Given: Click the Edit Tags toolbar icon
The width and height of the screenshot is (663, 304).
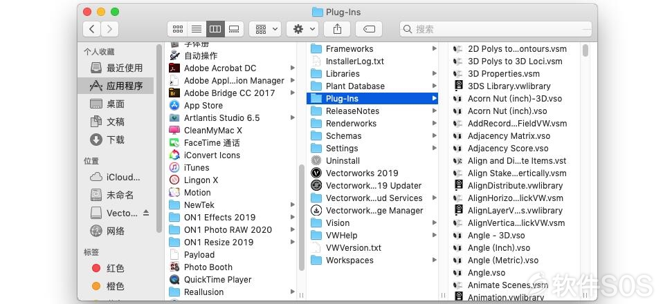Looking at the screenshot, I should [369, 29].
